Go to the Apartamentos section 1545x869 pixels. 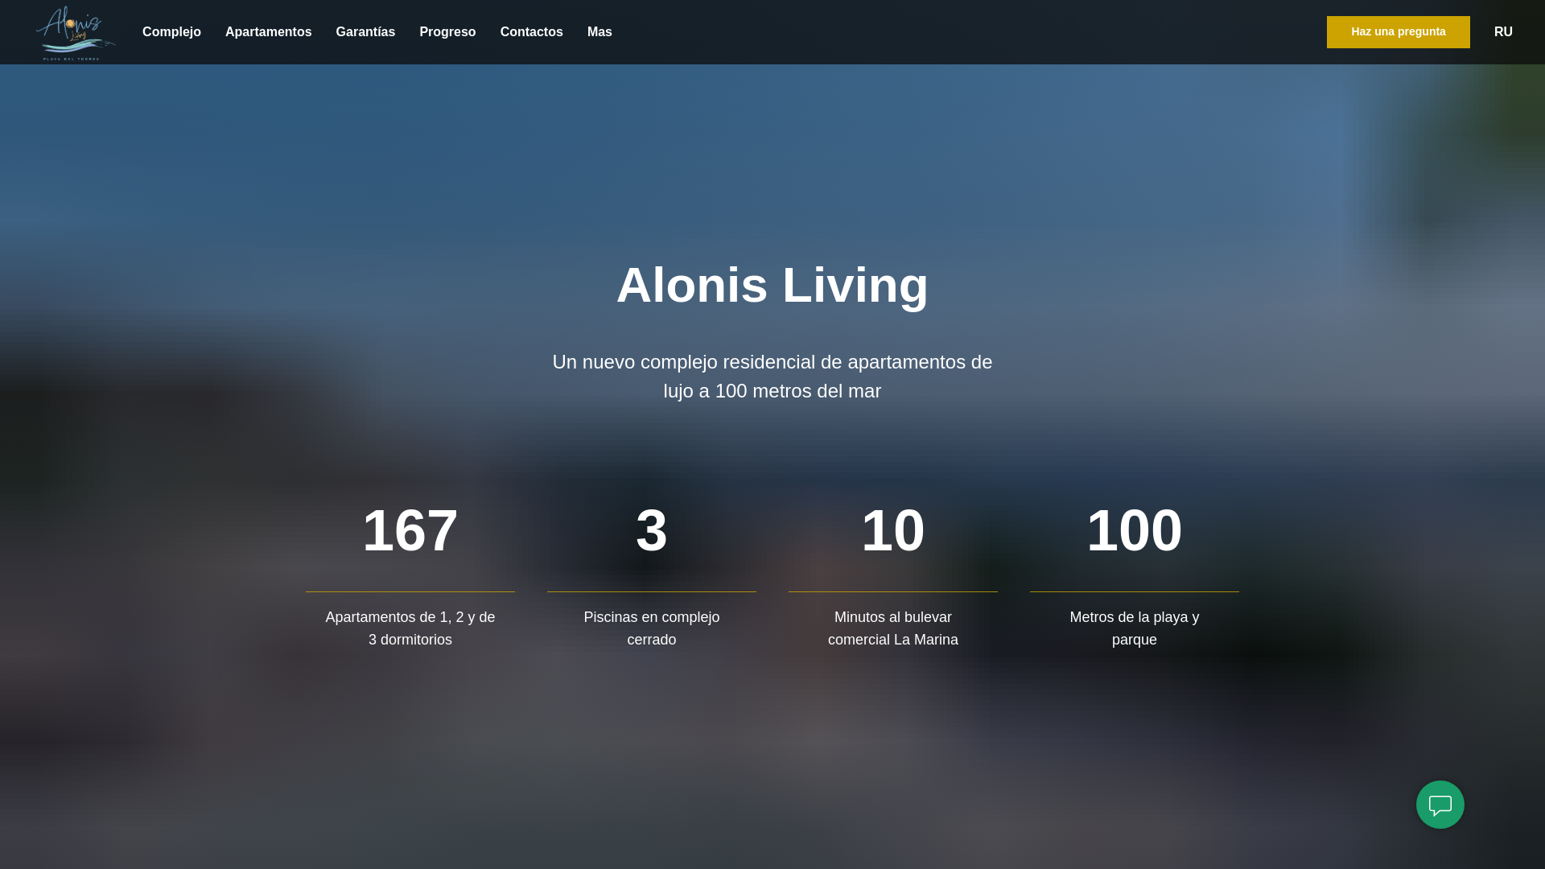click(268, 32)
